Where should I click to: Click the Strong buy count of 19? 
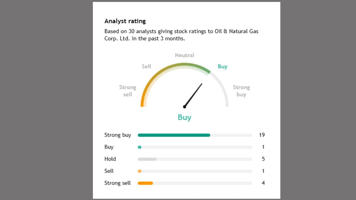click(262, 135)
